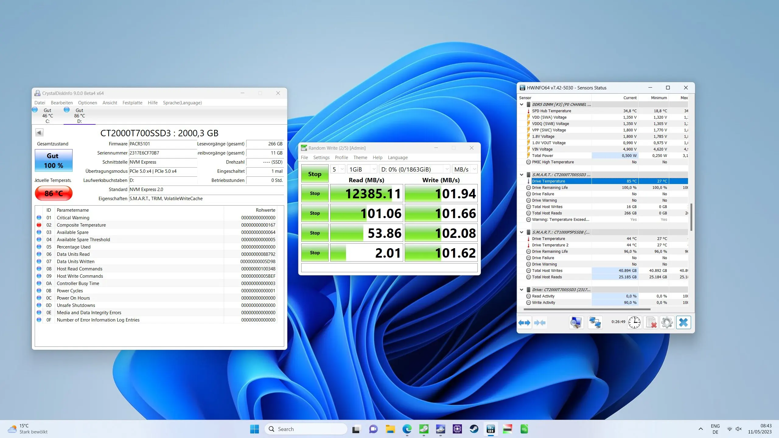The image size is (779, 438).
Task: Click the blue X close sensors icon
Action: (x=683, y=322)
